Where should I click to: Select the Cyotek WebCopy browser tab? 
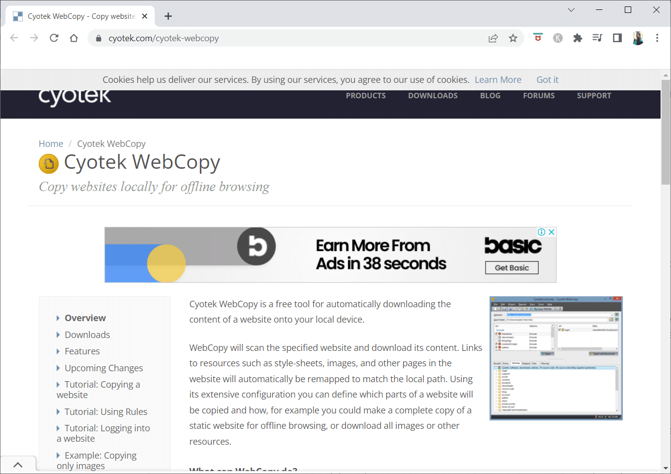tap(81, 16)
